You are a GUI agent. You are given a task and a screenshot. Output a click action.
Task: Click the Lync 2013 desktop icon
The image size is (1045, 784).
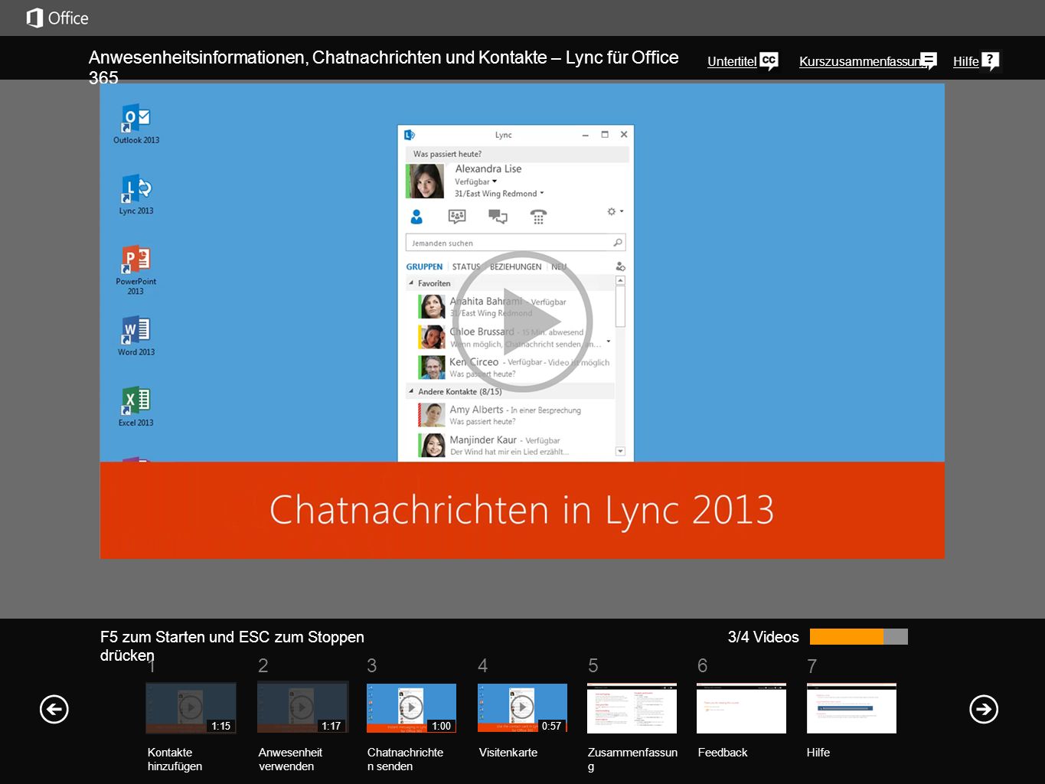pyautogui.click(x=136, y=195)
